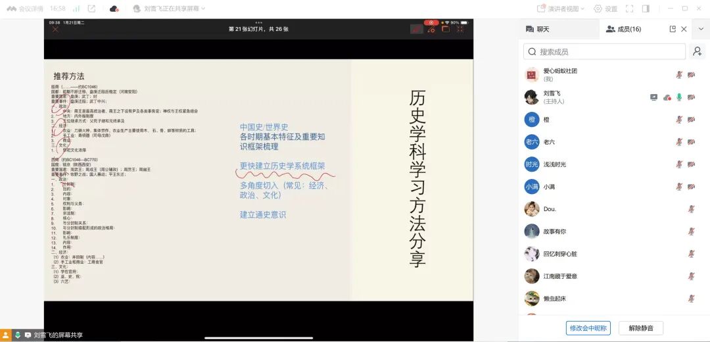The image size is (710, 342).
Task: Select member 爱心蚂蚁社团 avatar
Action: pyautogui.click(x=532, y=75)
